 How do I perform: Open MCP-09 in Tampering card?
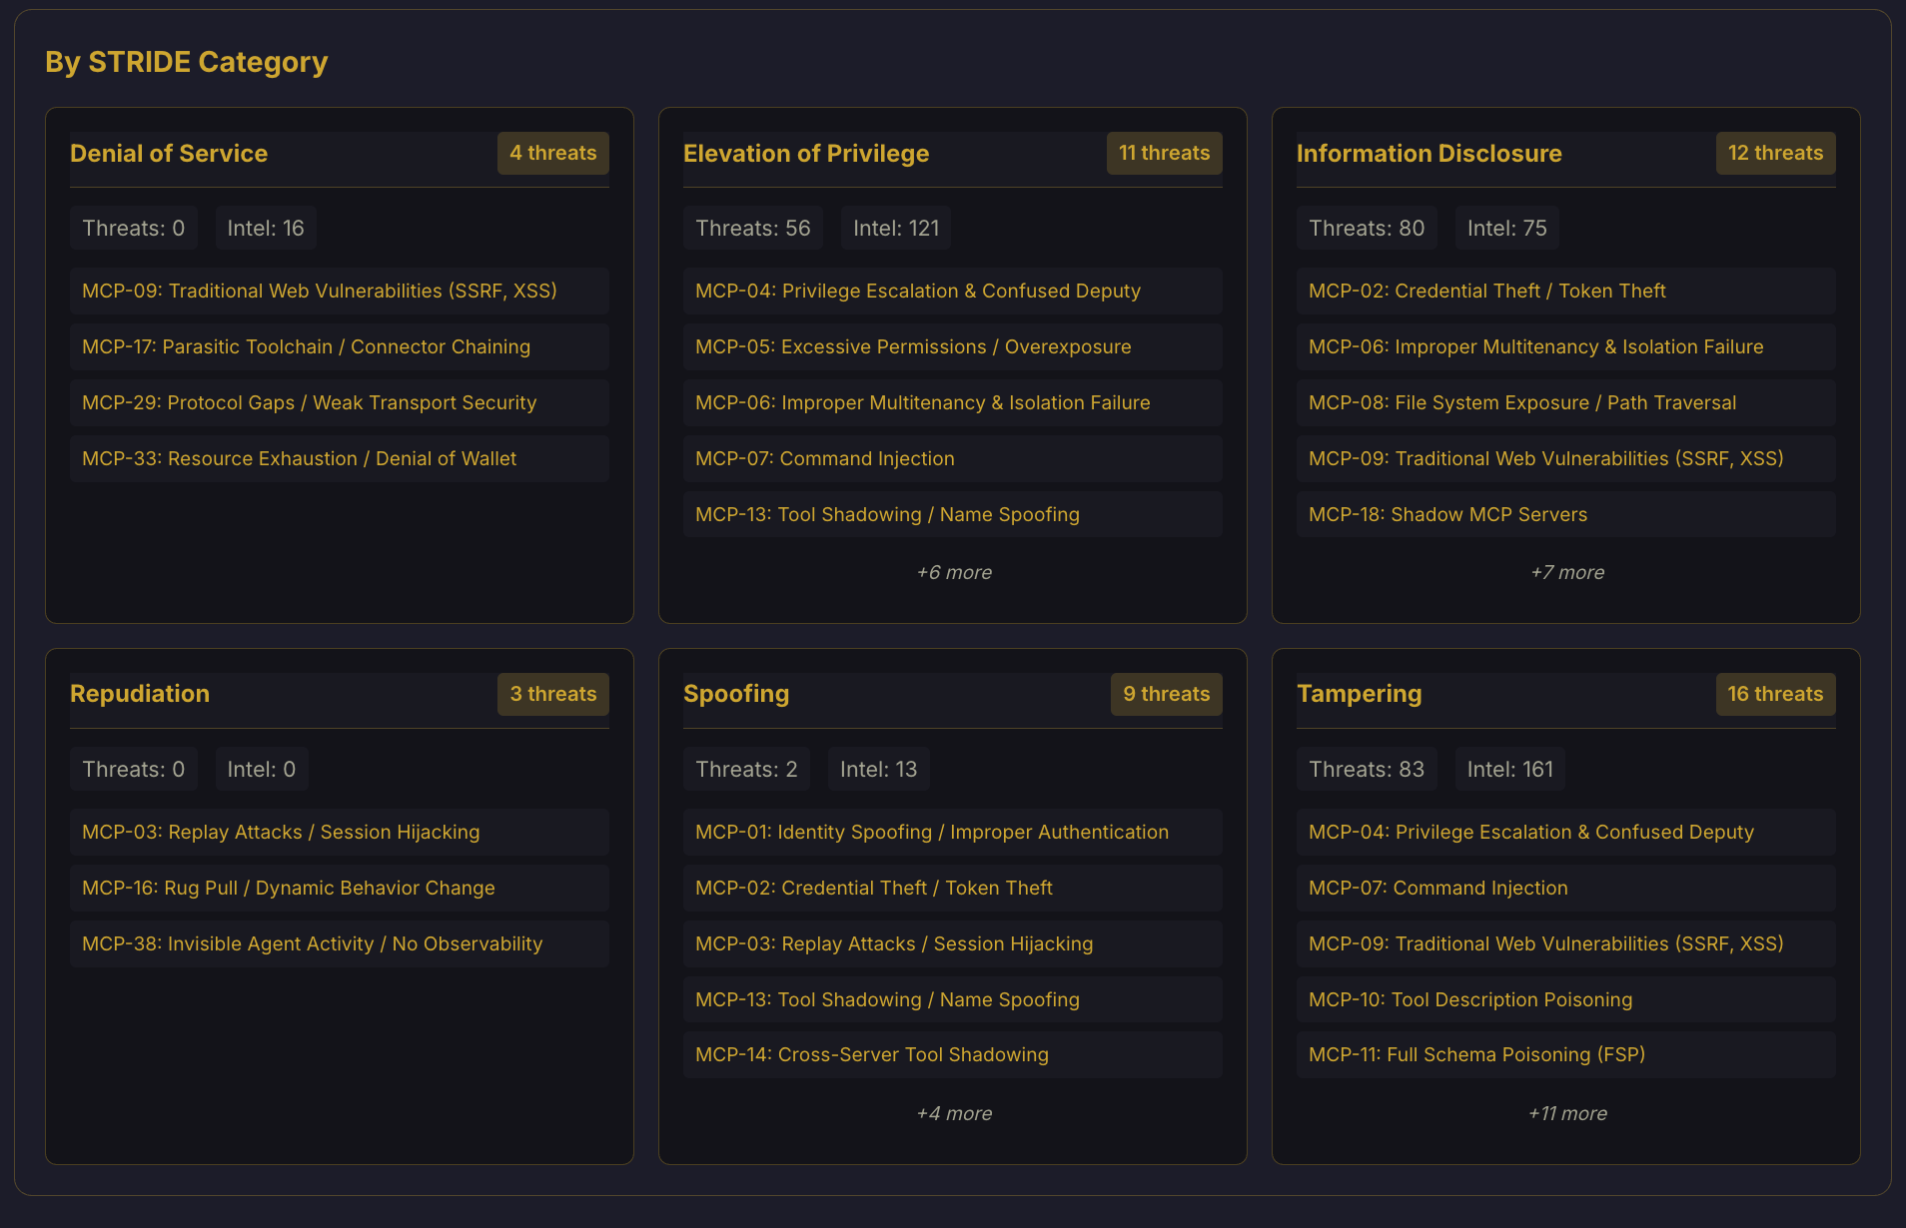1566,943
